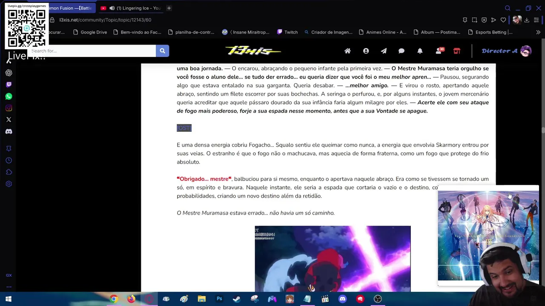
Task: Open File Explorer from taskbar
Action: coord(201,299)
